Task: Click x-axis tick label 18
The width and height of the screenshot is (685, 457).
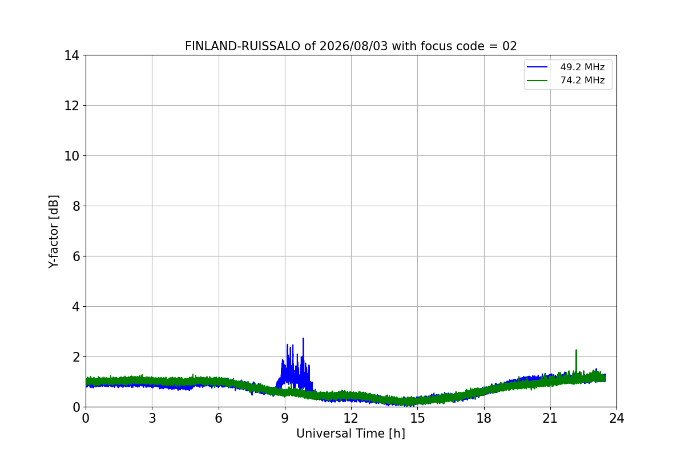Action: 484,418
